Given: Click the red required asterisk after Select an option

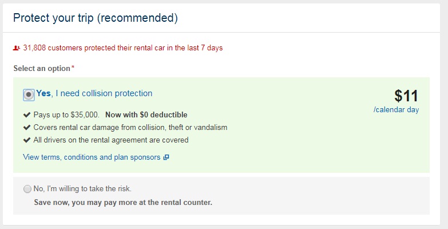Looking at the screenshot, I should (x=73, y=68).
